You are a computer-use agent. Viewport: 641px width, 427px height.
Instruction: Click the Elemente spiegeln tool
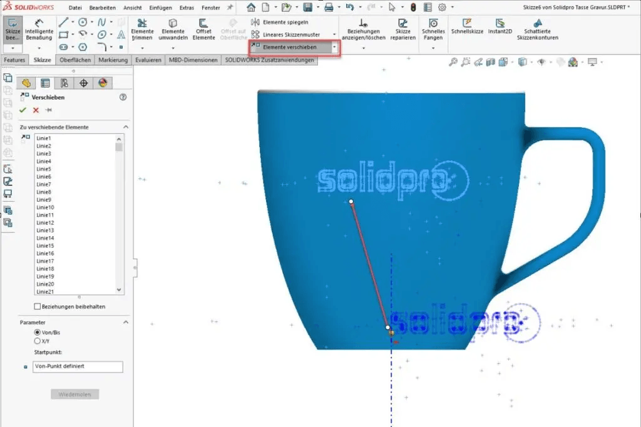click(285, 22)
